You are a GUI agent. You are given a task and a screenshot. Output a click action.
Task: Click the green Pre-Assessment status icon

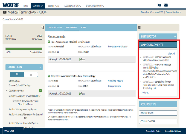click(x=49, y=42)
